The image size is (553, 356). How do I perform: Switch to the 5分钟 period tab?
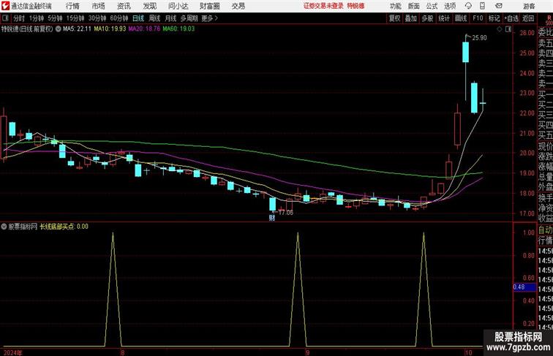tap(55, 18)
